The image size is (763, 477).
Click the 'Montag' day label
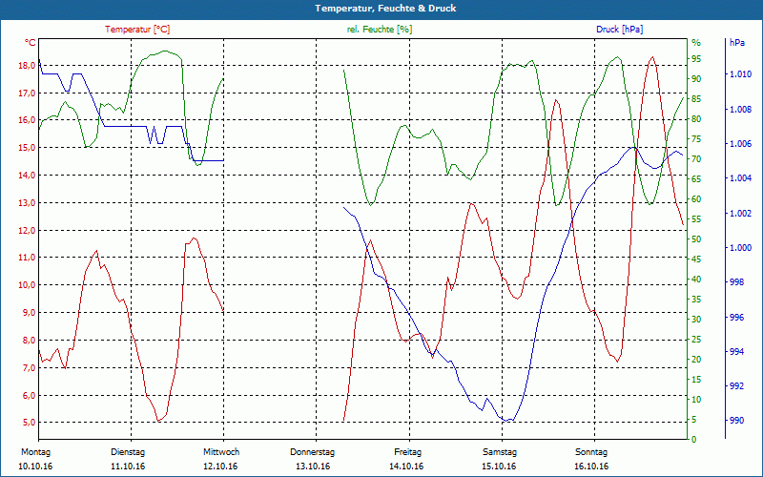[35, 452]
